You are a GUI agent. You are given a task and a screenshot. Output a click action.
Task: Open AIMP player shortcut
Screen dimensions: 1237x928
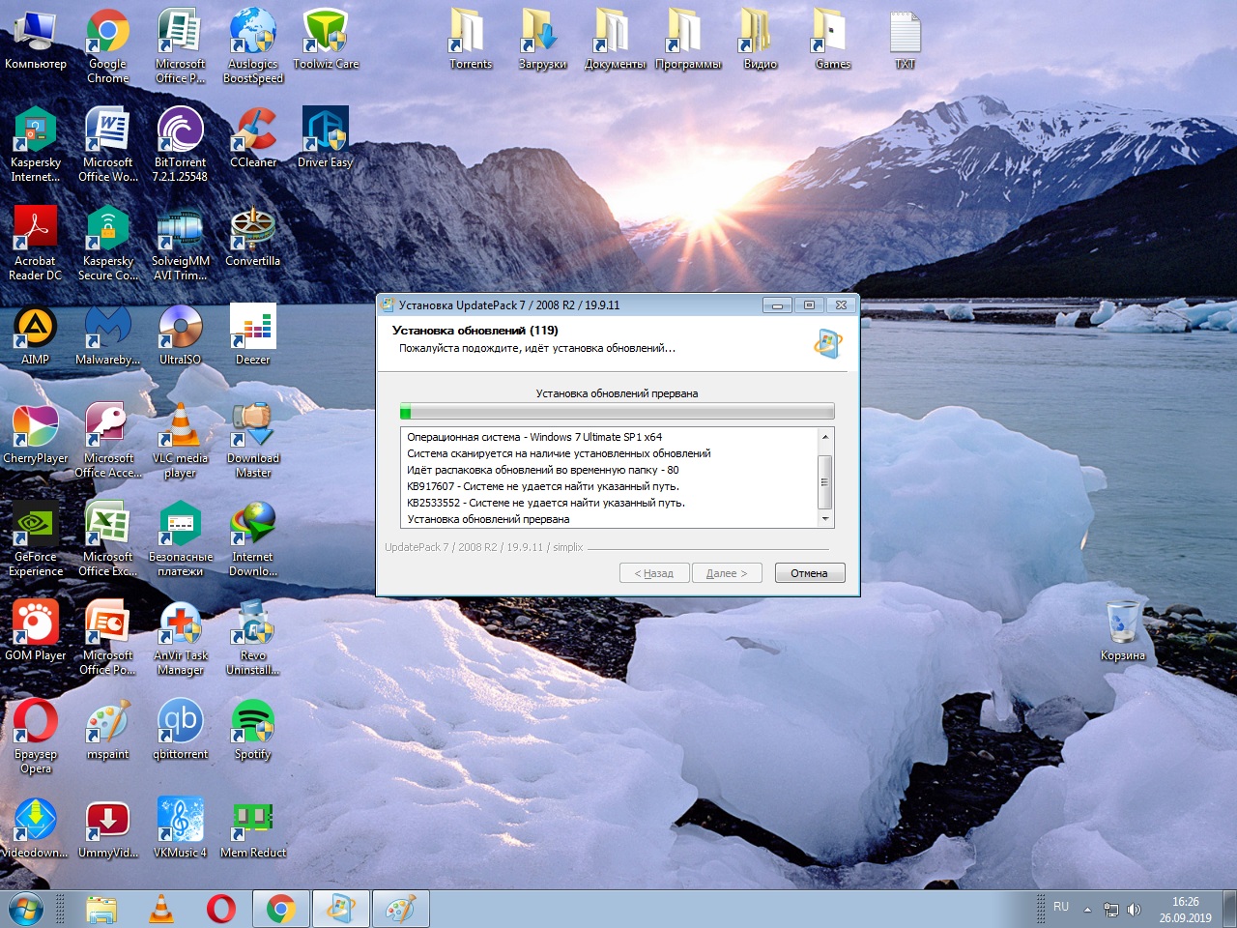pyautogui.click(x=36, y=336)
